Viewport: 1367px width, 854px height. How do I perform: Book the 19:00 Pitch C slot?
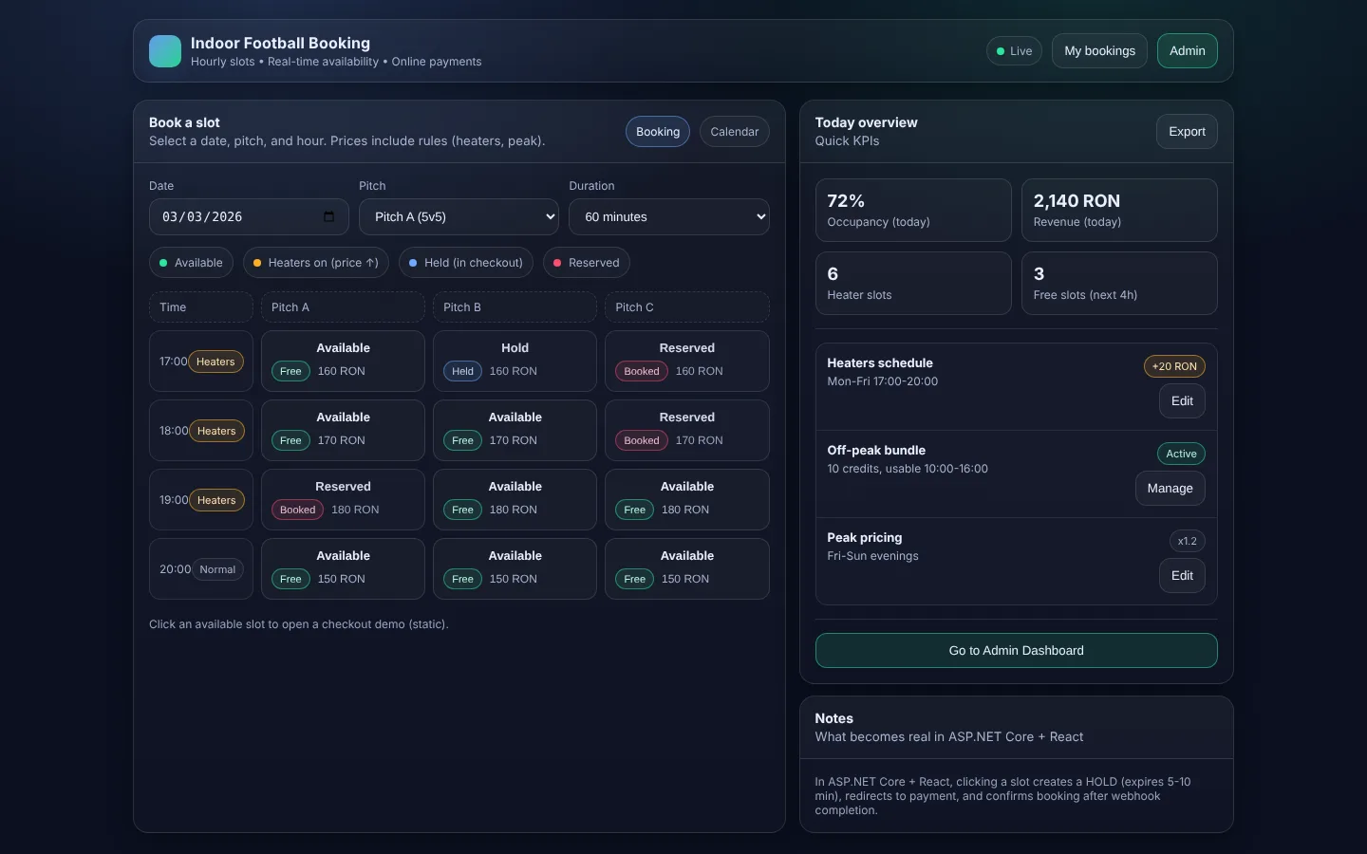click(687, 500)
